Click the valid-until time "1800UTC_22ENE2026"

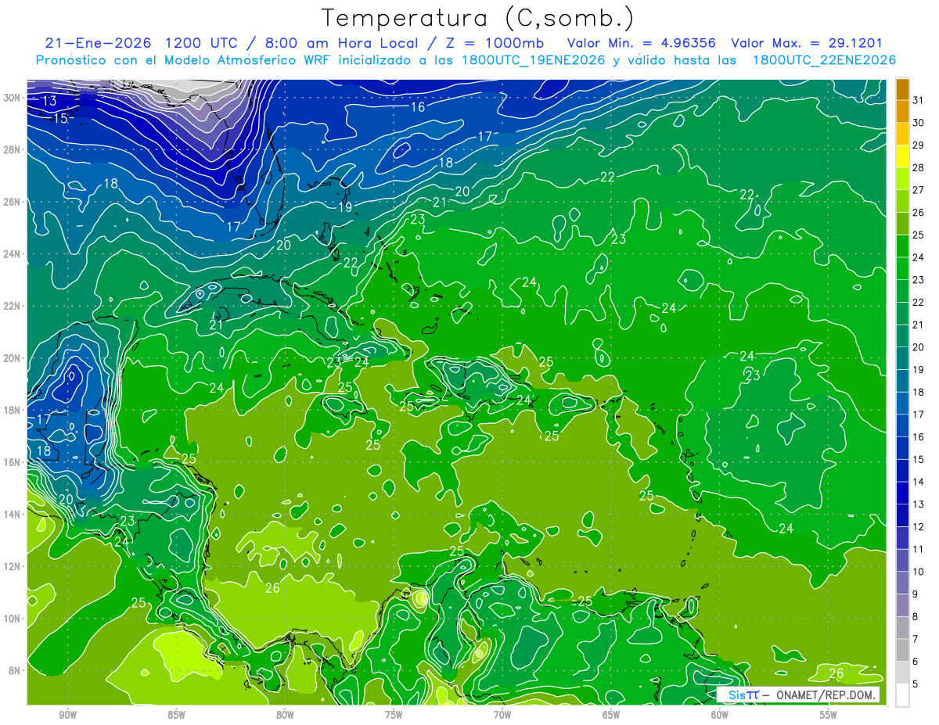(x=824, y=60)
